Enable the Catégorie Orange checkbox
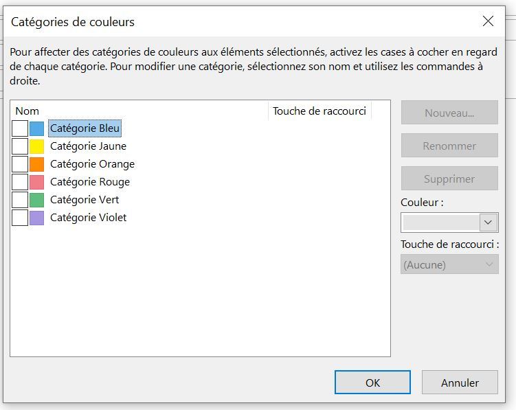 (20, 164)
